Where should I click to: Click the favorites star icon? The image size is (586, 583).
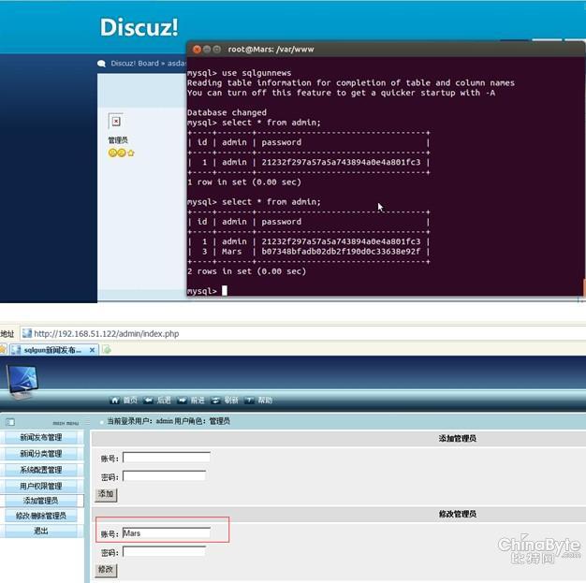tap(3, 350)
